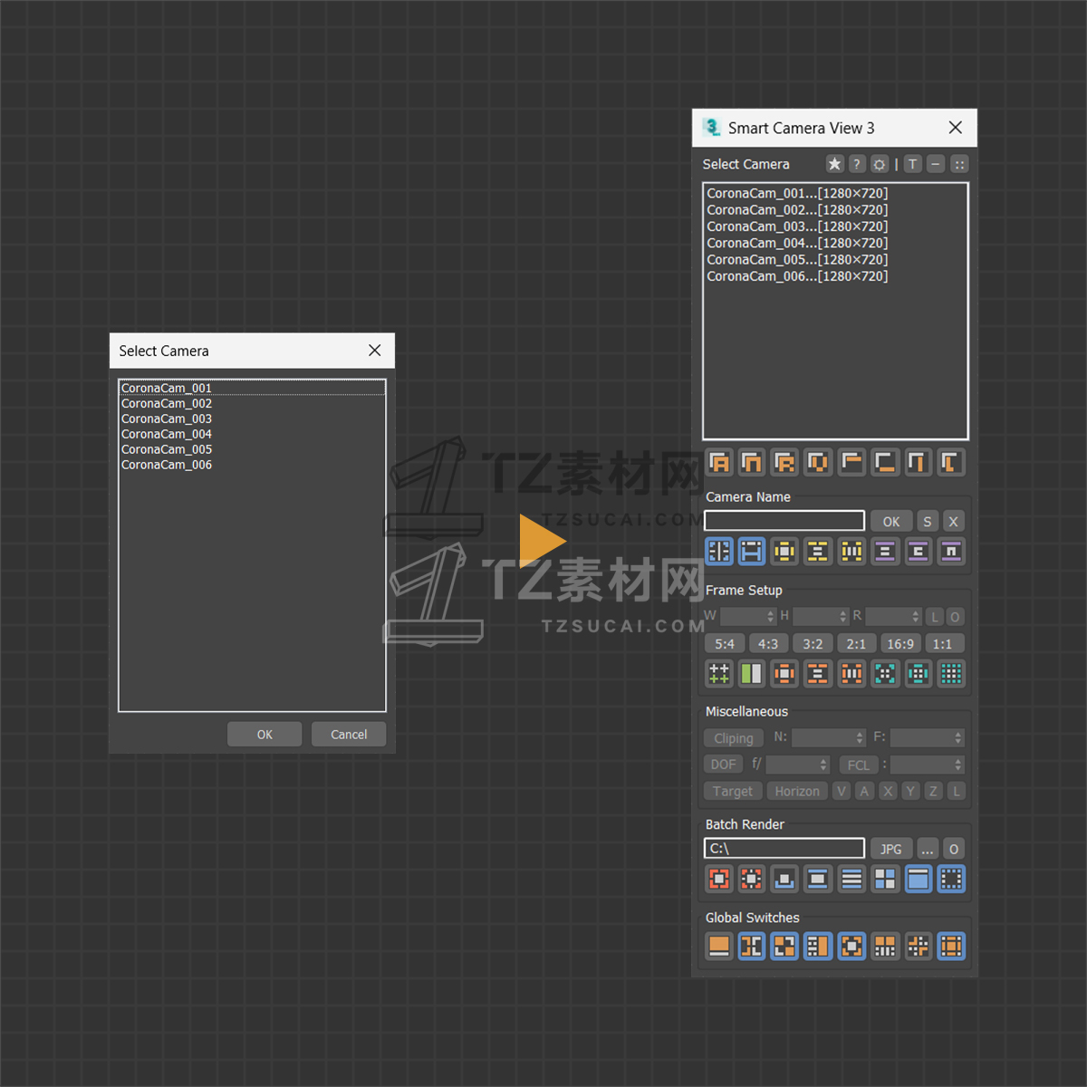Click Cancel in Select Camera dialog

(349, 735)
